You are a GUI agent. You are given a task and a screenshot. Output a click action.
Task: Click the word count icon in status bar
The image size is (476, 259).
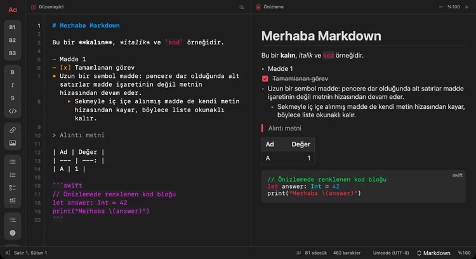pos(299,253)
